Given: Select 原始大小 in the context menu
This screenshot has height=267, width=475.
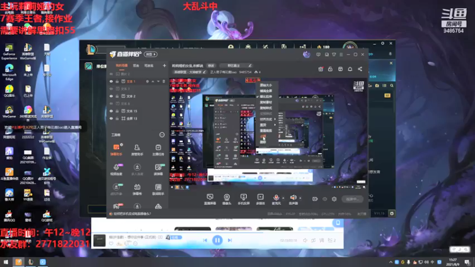Looking at the screenshot, I should coord(266,85).
